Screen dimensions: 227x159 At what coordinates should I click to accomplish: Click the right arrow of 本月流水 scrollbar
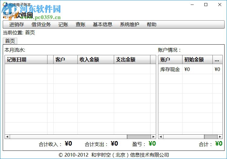(153, 137)
